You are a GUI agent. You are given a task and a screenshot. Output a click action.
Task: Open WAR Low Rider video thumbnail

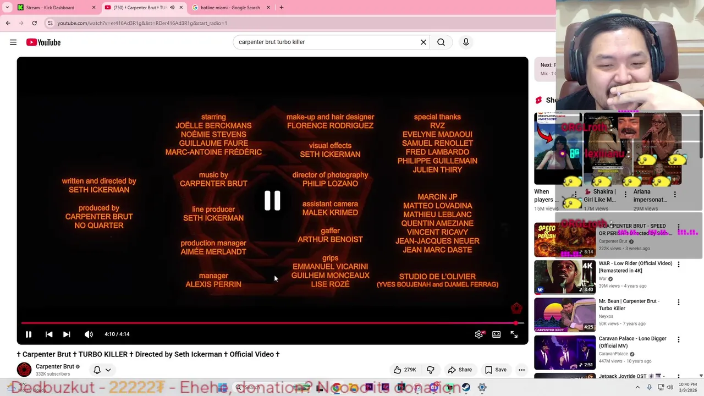[565, 277]
